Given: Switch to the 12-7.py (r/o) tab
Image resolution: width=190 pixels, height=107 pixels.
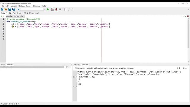Looking at the screenshot, I should [15, 13].
